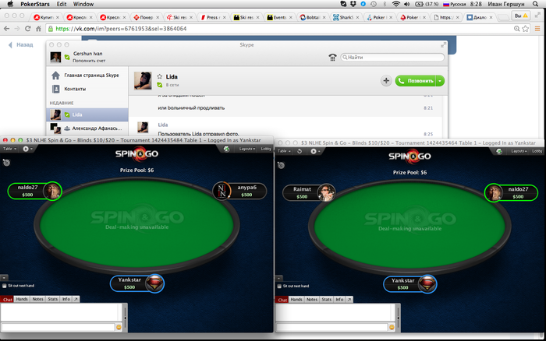546x341 pixels.
Task: Click Skype search field Найти
Action: [392, 57]
